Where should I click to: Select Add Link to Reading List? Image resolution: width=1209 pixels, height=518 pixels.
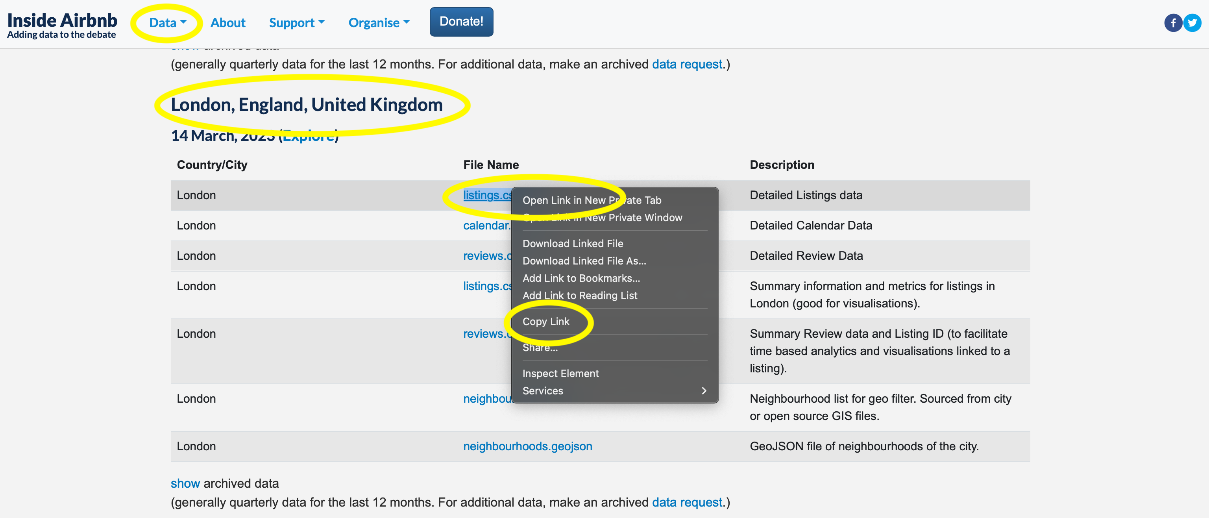[579, 296]
